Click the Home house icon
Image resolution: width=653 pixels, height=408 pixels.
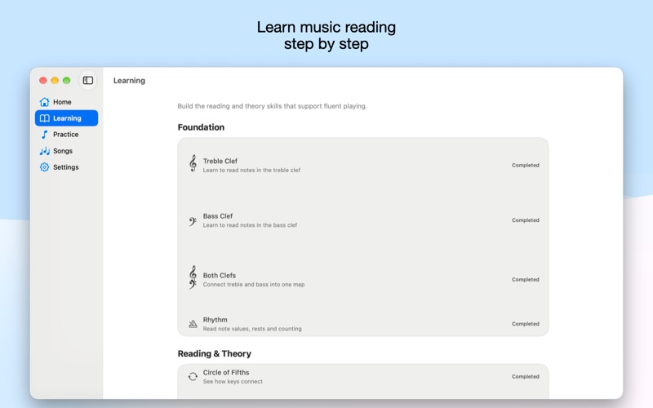45,102
